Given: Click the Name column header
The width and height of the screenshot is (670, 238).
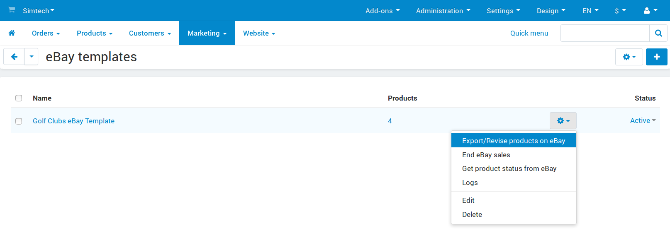Looking at the screenshot, I should pyautogui.click(x=42, y=98).
